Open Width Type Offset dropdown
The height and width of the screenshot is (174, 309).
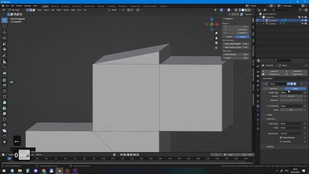pyautogui.click(x=292, y=92)
